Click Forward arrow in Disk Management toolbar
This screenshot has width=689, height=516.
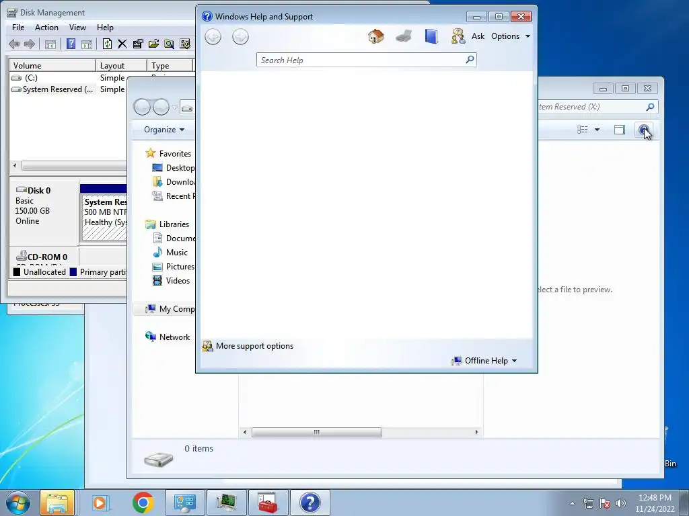click(x=30, y=44)
